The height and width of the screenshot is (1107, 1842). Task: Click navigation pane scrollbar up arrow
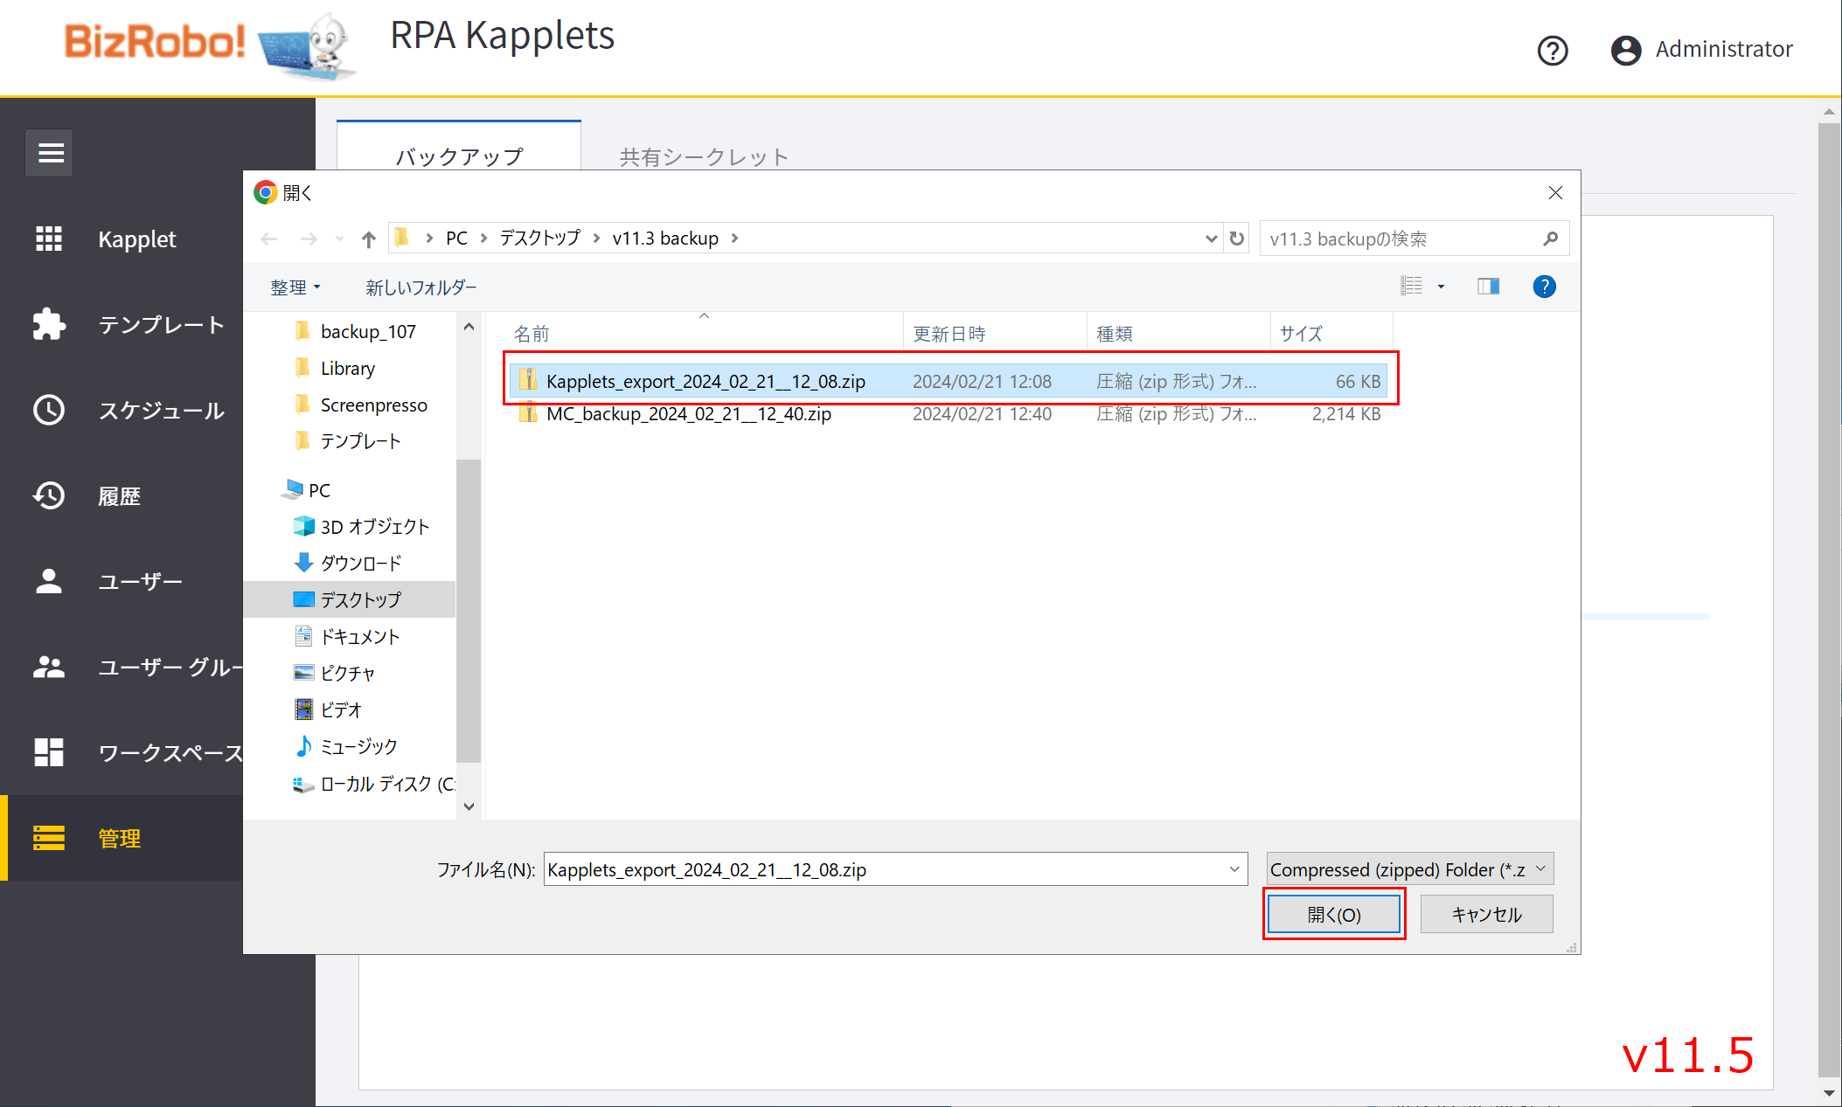[469, 327]
